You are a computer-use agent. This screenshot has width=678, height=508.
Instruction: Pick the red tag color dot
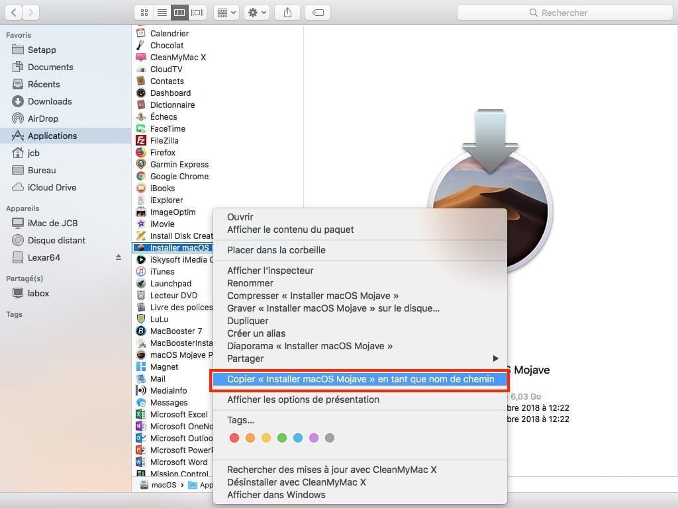pyautogui.click(x=234, y=438)
